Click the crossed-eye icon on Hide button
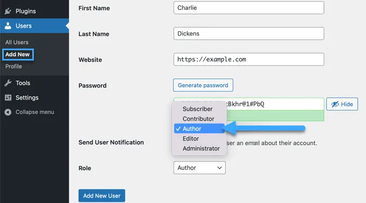 click(x=335, y=104)
